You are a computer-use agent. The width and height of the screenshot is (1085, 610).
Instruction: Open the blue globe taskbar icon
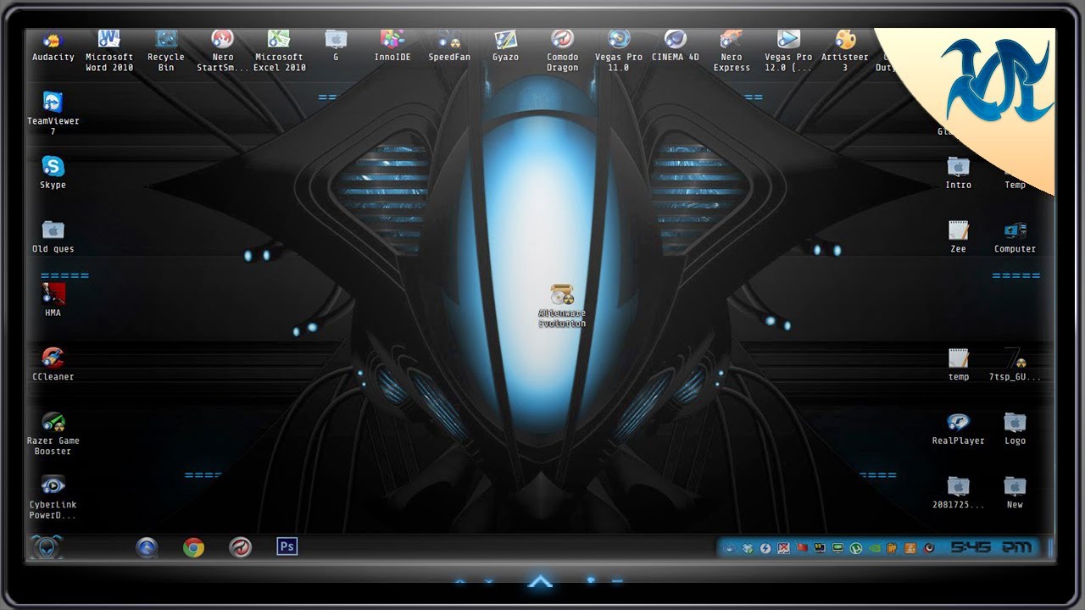click(x=147, y=547)
